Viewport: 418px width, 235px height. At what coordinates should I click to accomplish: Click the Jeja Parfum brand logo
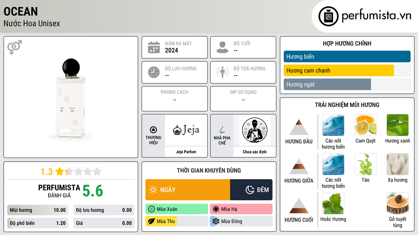pos(186,130)
